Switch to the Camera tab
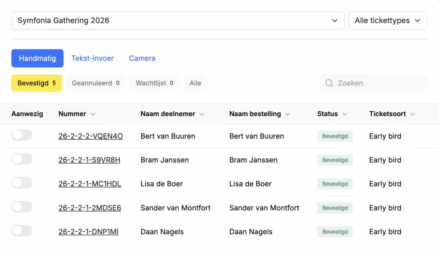 coord(142,58)
